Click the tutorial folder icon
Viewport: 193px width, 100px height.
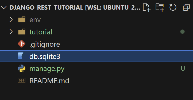click(22, 31)
